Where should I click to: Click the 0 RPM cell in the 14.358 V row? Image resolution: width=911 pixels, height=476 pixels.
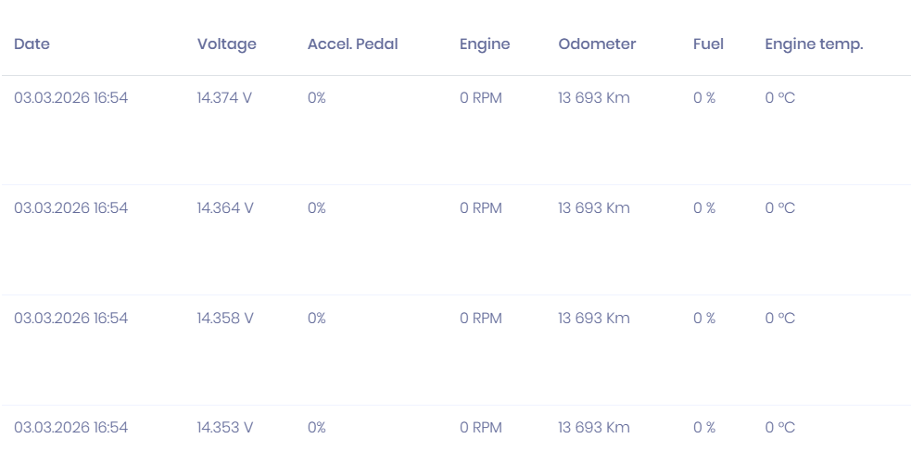(480, 318)
